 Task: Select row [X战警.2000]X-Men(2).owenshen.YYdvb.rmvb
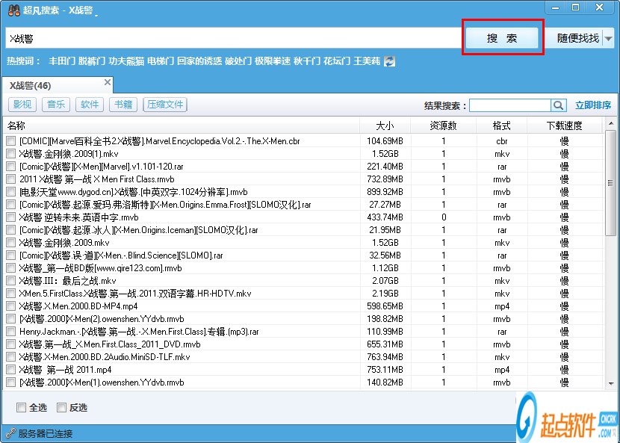tap(303, 319)
